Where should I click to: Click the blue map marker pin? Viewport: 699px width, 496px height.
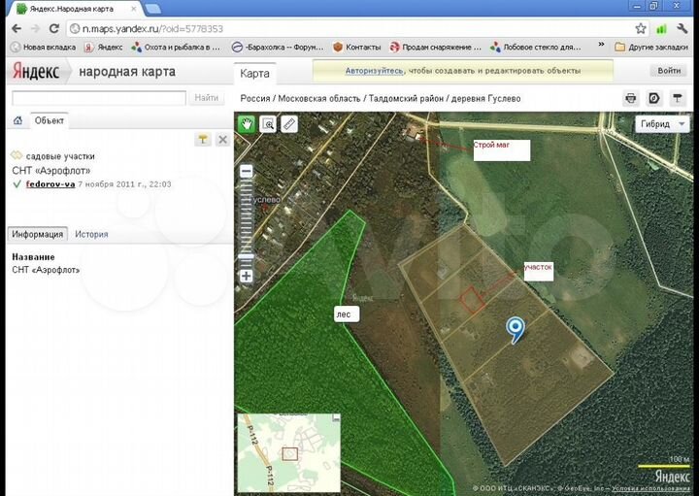516,330
